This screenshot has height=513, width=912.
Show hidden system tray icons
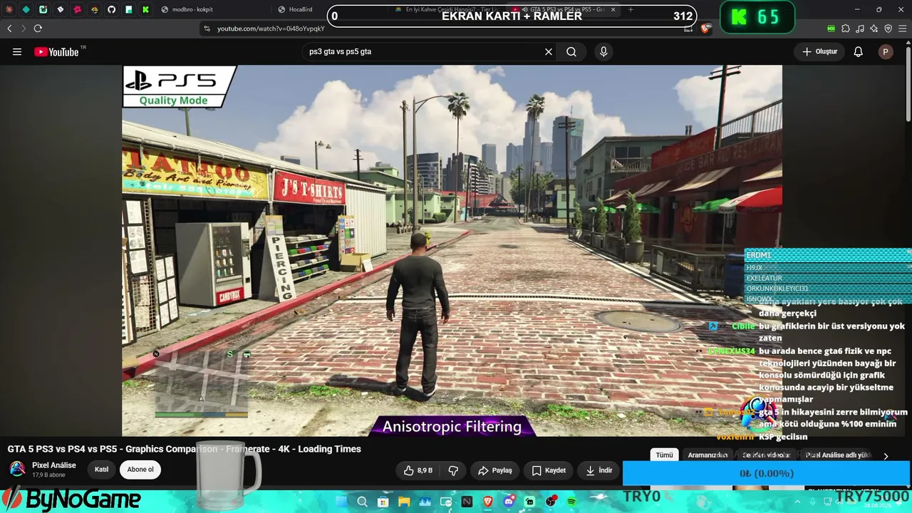tap(796, 502)
